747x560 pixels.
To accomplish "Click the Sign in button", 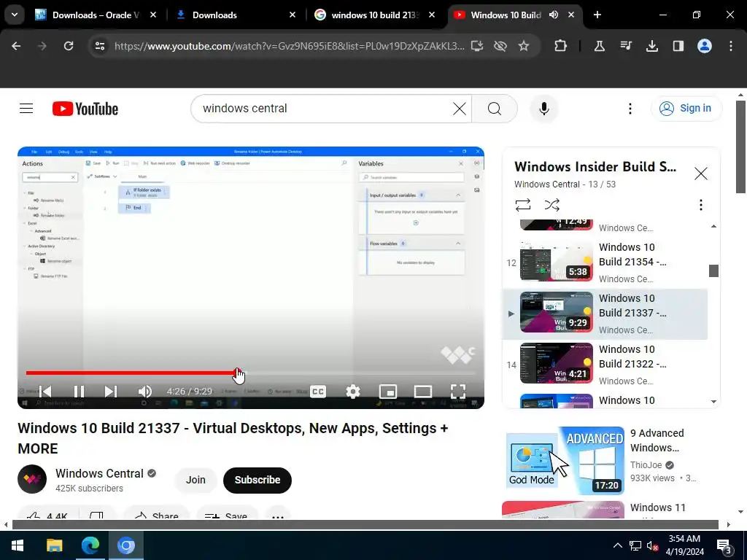I will 686,109.
